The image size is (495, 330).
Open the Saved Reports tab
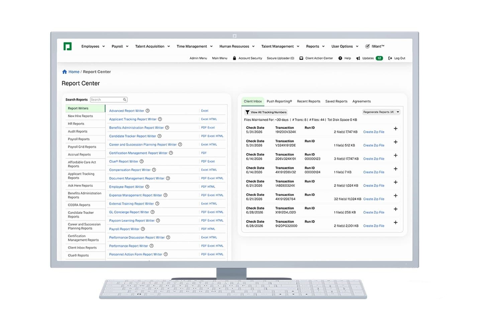pyautogui.click(x=336, y=101)
